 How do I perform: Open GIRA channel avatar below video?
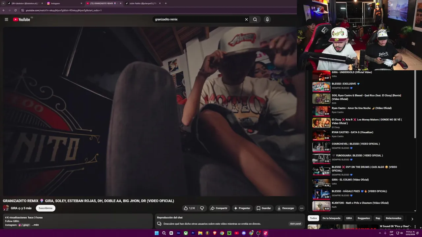pos(6,208)
